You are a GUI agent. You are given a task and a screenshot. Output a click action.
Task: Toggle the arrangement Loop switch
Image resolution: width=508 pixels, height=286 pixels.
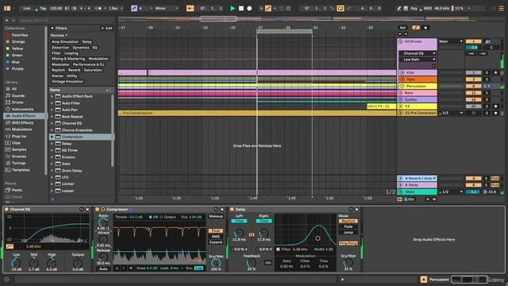click(x=341, y=9)
